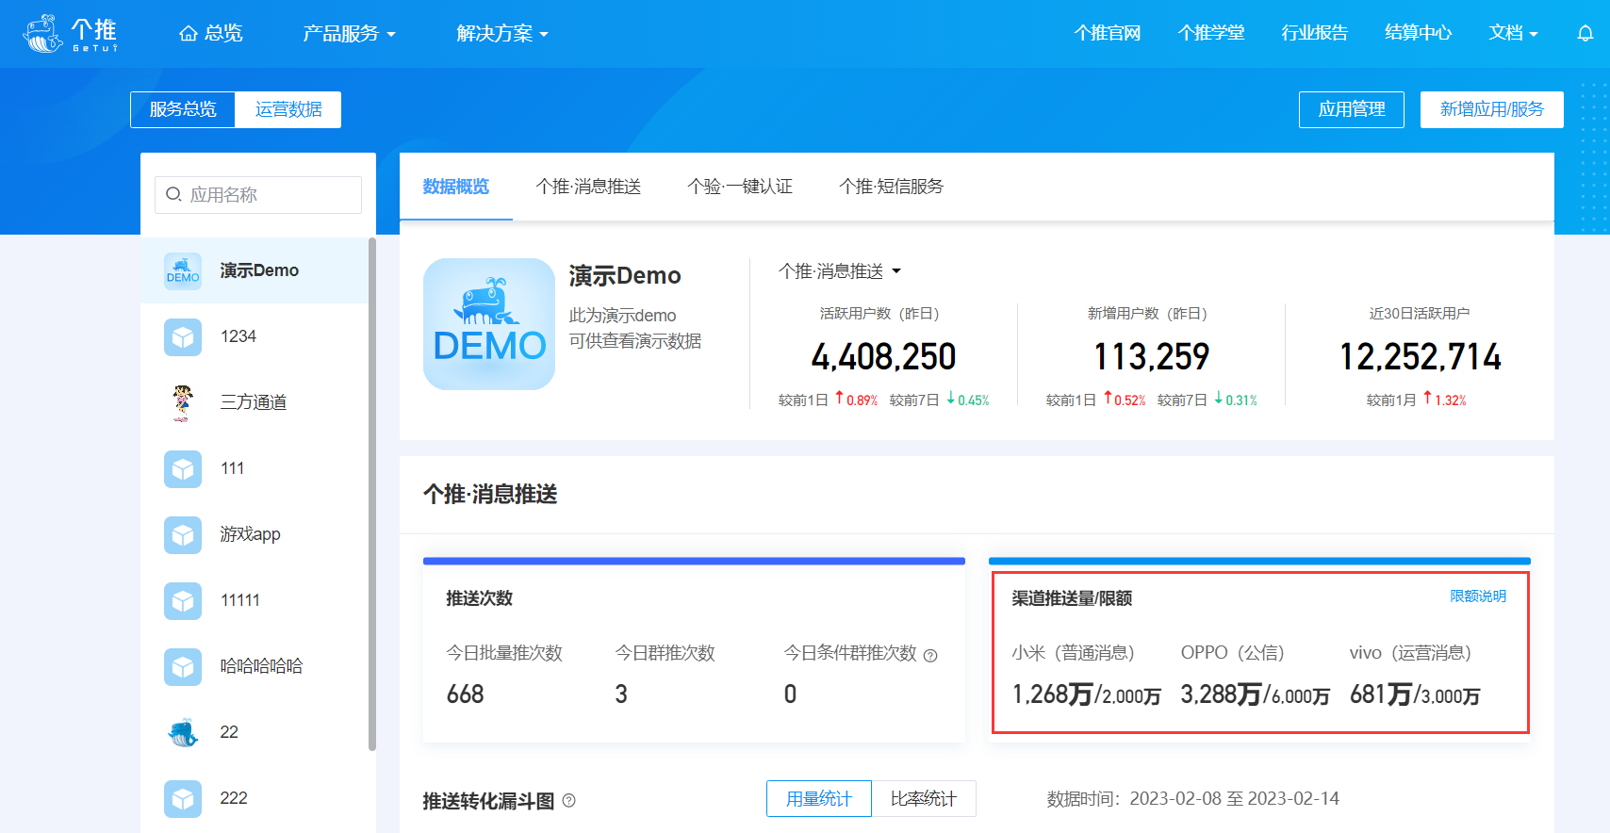Switch to 运营数据 tab

288,109
